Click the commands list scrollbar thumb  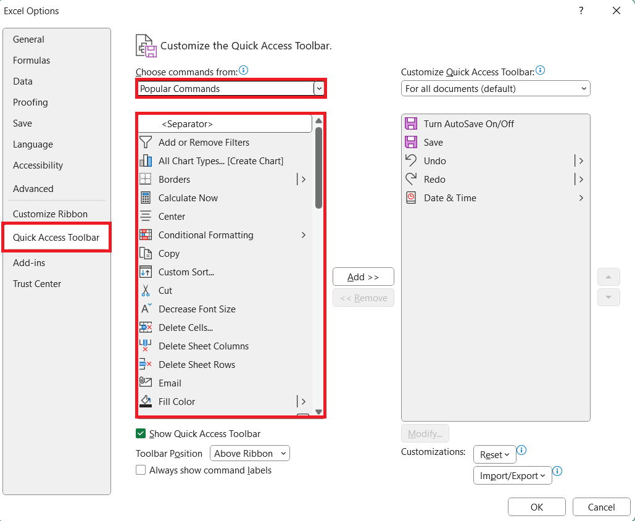(318, 168)
